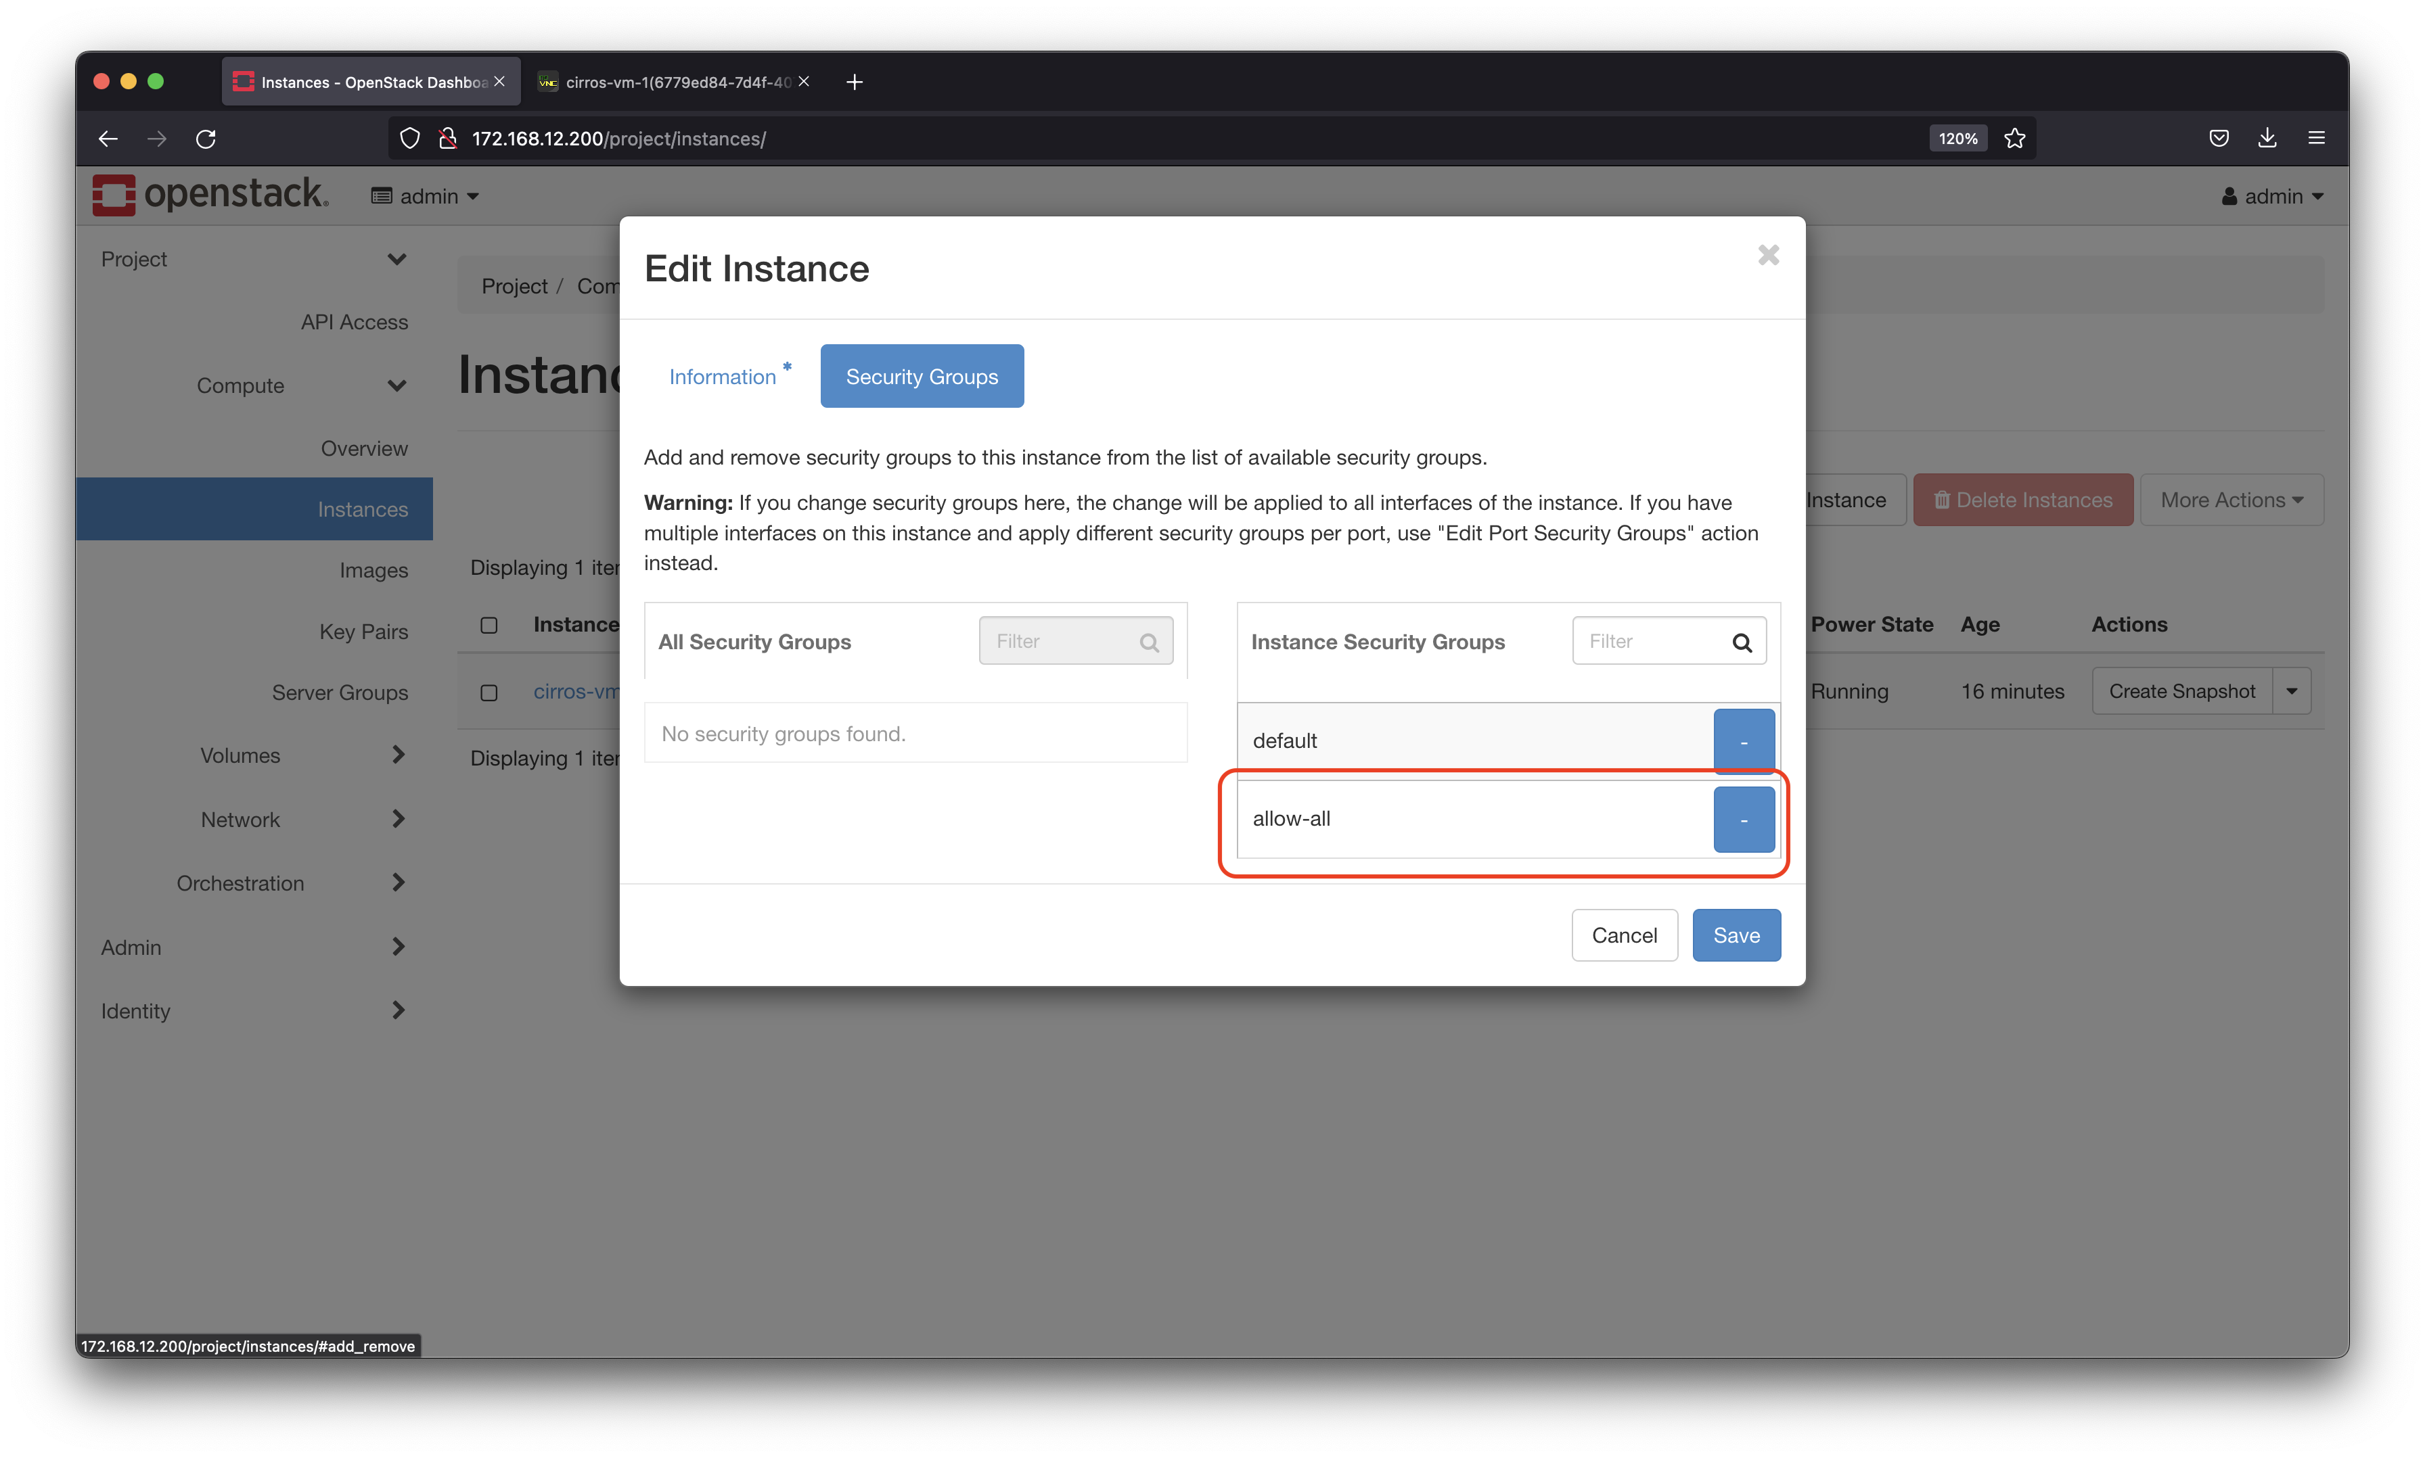Reload the current page

pos(206,139)
